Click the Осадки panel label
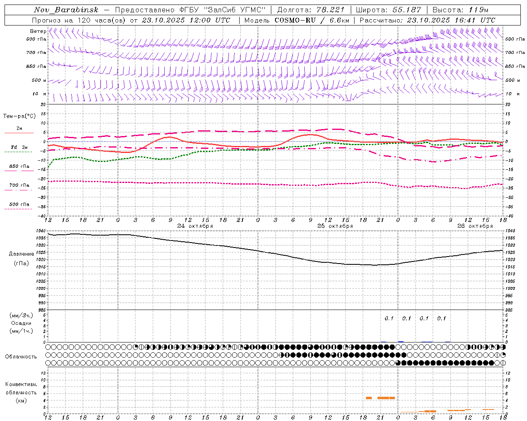Screen dimensions: 527x421 coord(21,324)
